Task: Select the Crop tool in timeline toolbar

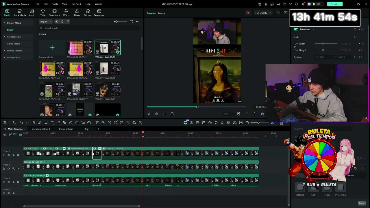Action: [x=46, y=123]
